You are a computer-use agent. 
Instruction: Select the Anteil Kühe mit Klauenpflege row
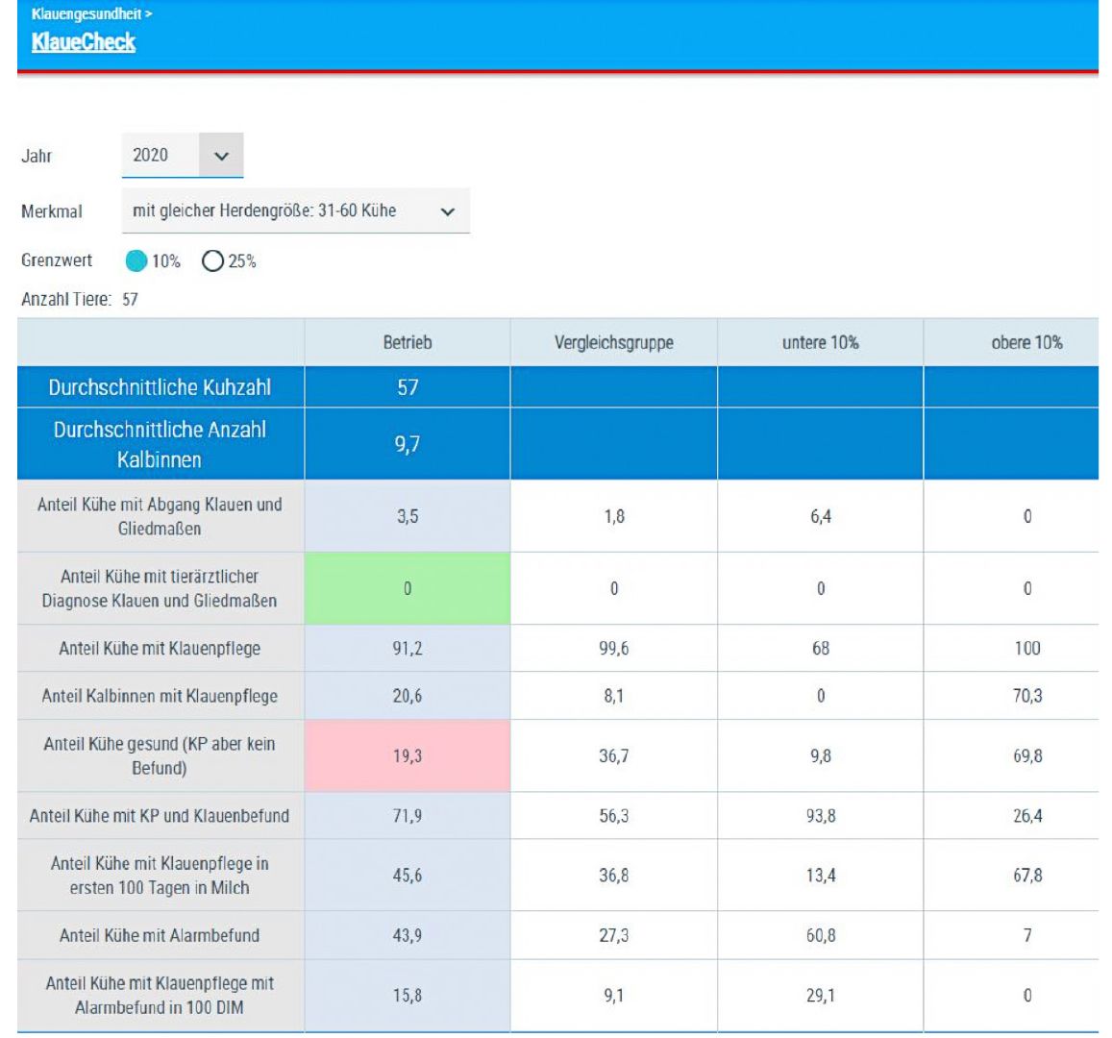[x=160, y=648]
